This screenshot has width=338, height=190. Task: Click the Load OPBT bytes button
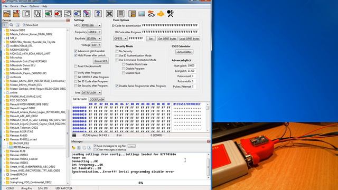pos(189,39)
